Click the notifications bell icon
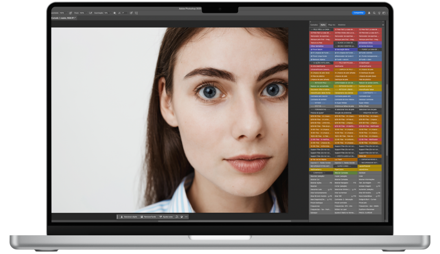440x254 pixels. 369,13
